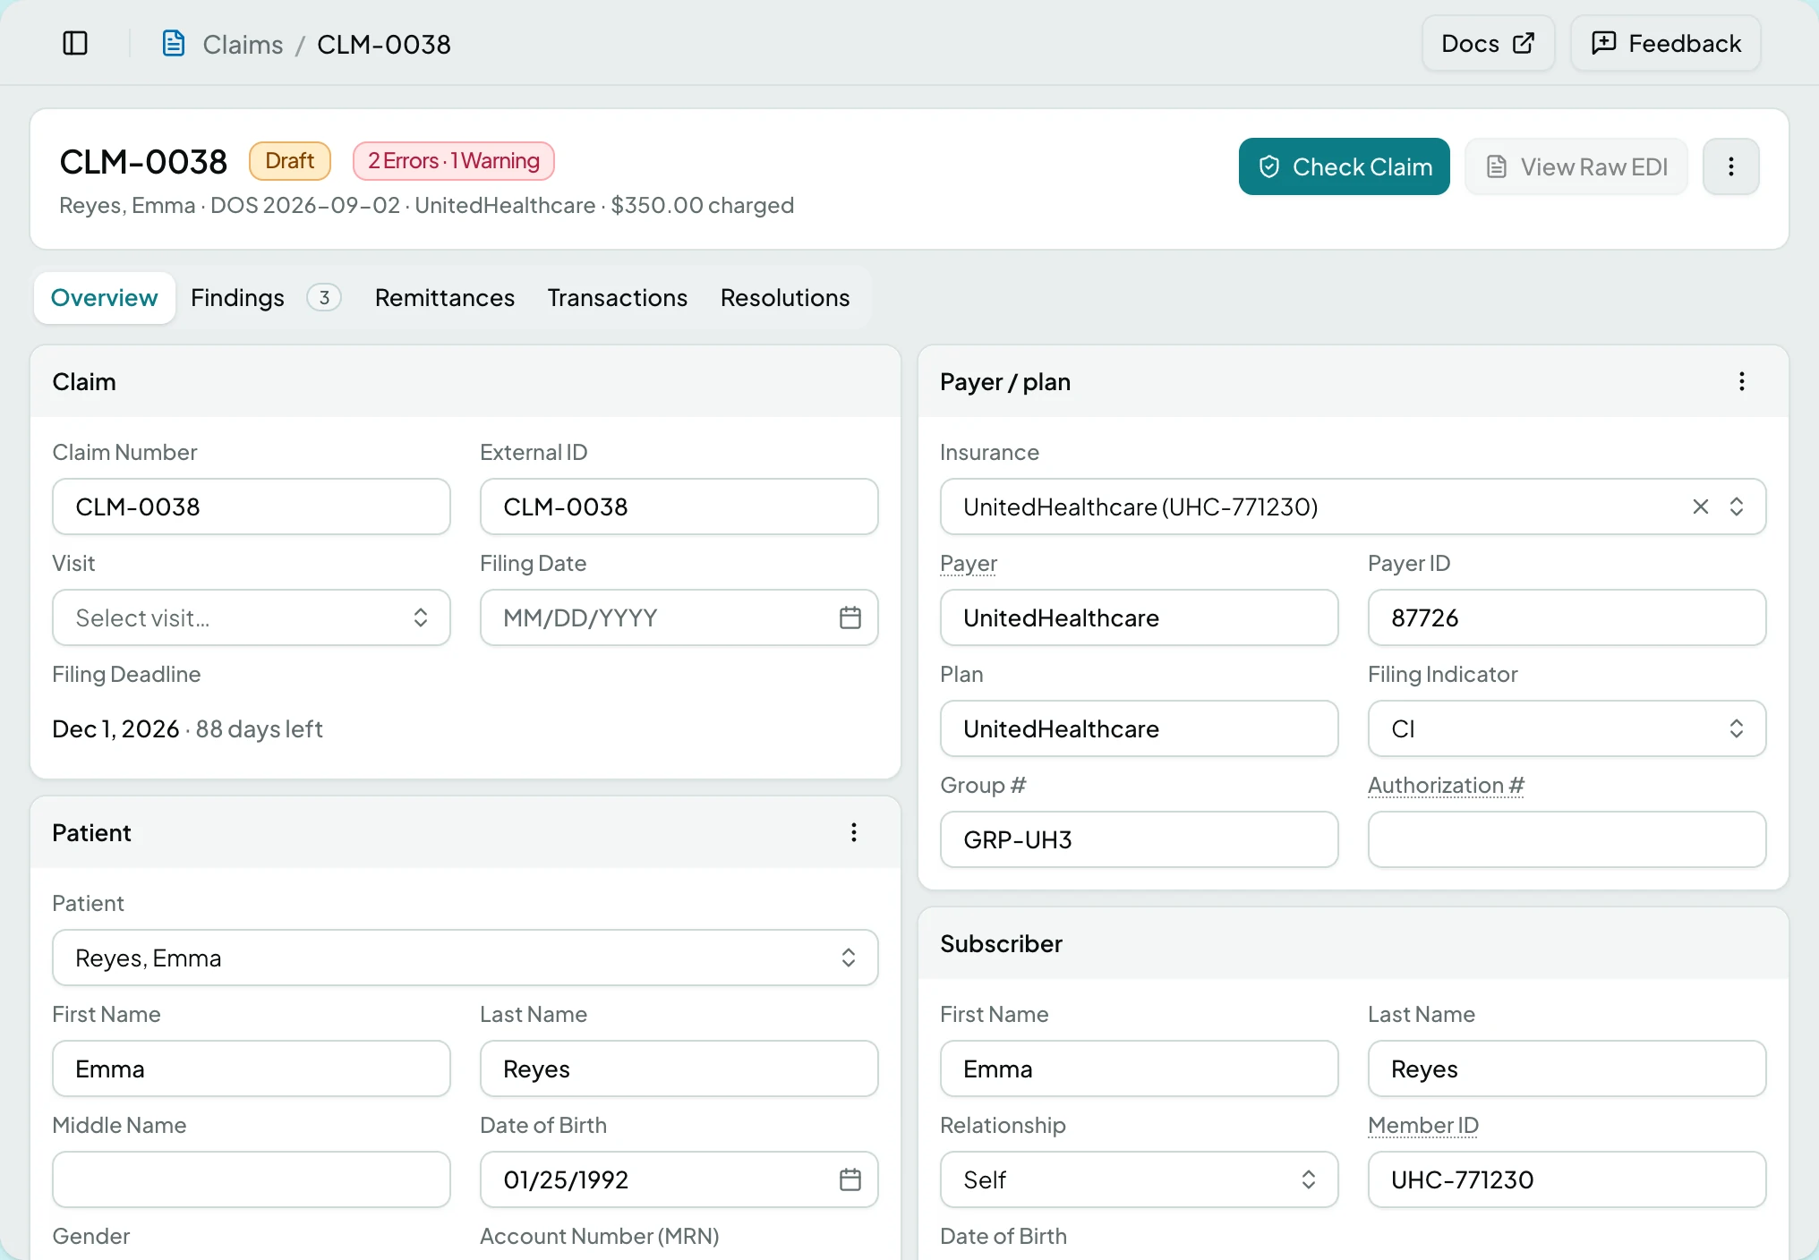This screenshot has height=1260, width=1819.
Task: Clear the Insurance selection with X icon
Action: tap(1700, 507)
